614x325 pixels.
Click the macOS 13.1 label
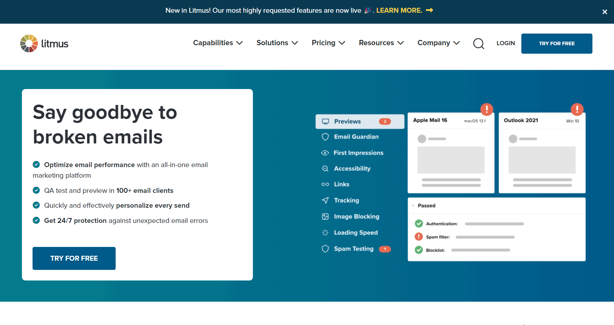pyautogui.click(x=475, y=121)
